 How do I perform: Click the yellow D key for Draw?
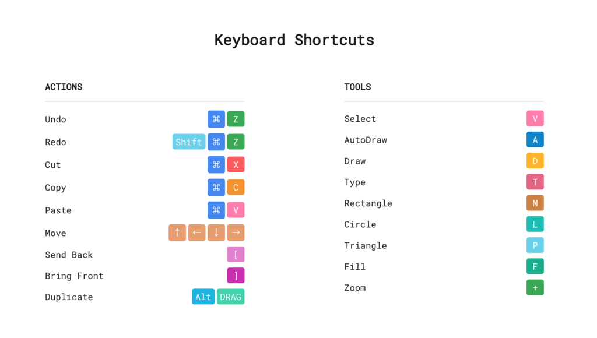pos(535,161)
